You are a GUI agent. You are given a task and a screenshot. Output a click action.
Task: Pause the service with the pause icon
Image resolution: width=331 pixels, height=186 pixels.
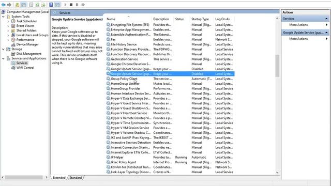pyautogui.click(x=77, y=5)
